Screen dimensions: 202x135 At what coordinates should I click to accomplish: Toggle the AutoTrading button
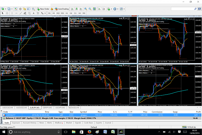pyautogui.click(x=62, y=9)
